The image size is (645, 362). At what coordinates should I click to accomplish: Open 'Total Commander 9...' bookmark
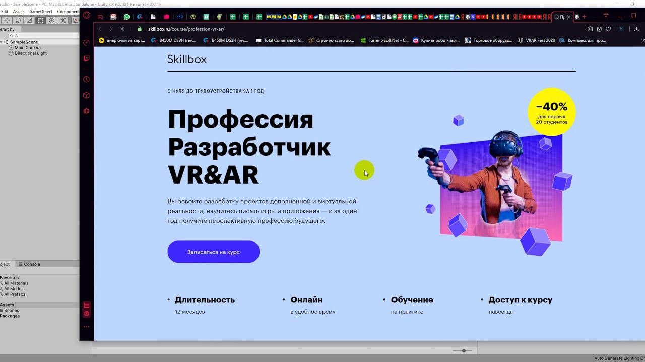(x=280, y=40)
